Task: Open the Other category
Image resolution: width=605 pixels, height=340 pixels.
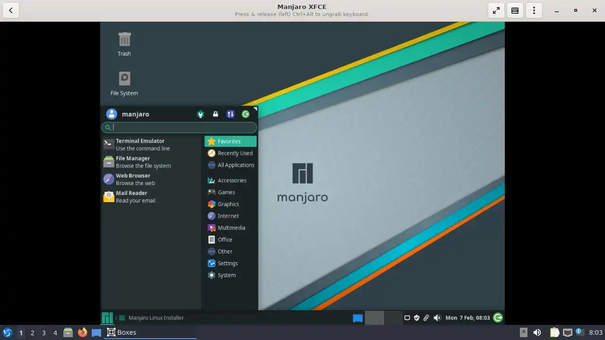Action: click(231, 251)
